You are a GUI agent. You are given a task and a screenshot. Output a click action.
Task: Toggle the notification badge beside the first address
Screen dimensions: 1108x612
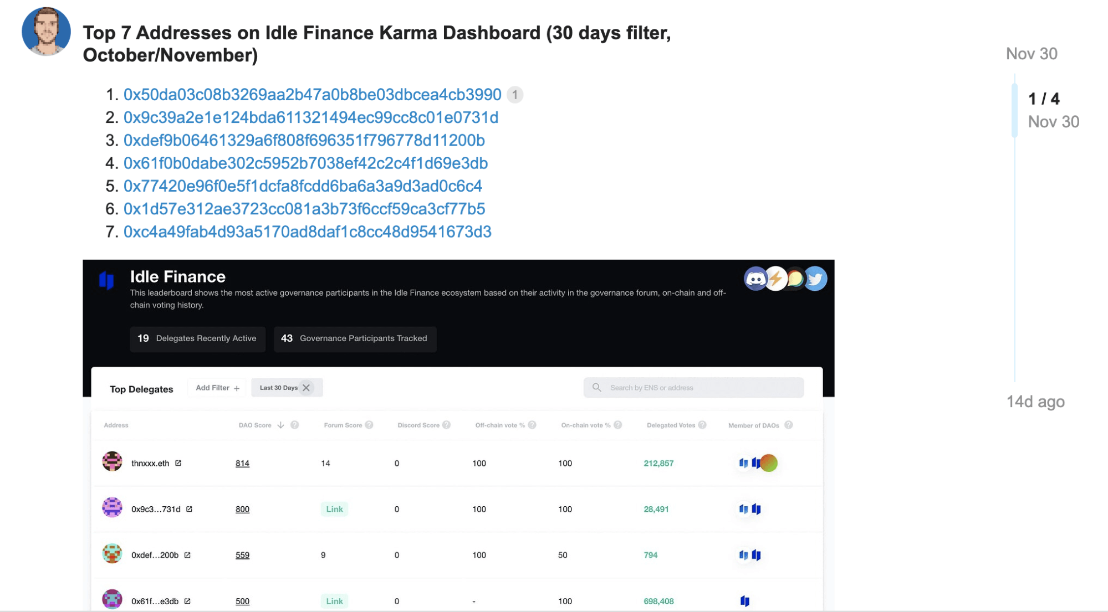[514, 95]
